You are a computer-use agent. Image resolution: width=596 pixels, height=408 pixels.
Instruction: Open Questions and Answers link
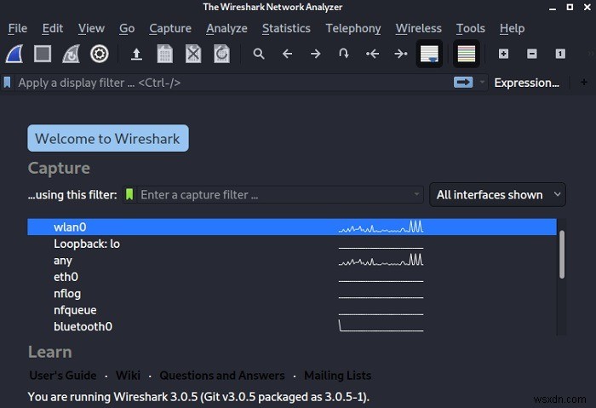tap(222, 376)
